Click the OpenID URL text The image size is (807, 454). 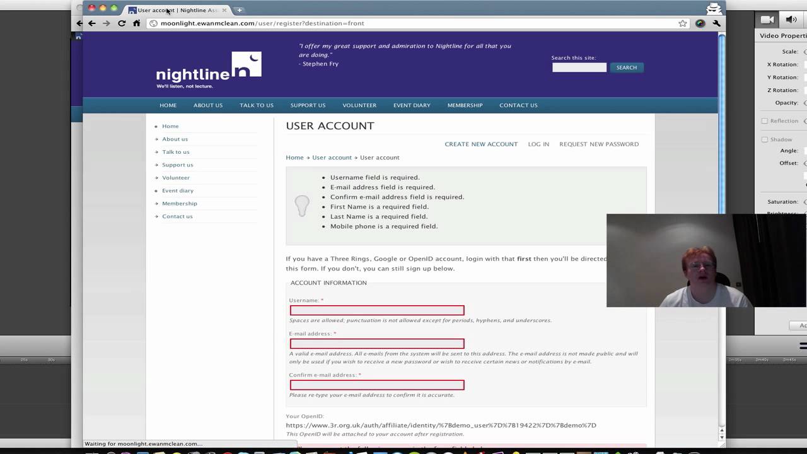[441, 426]
